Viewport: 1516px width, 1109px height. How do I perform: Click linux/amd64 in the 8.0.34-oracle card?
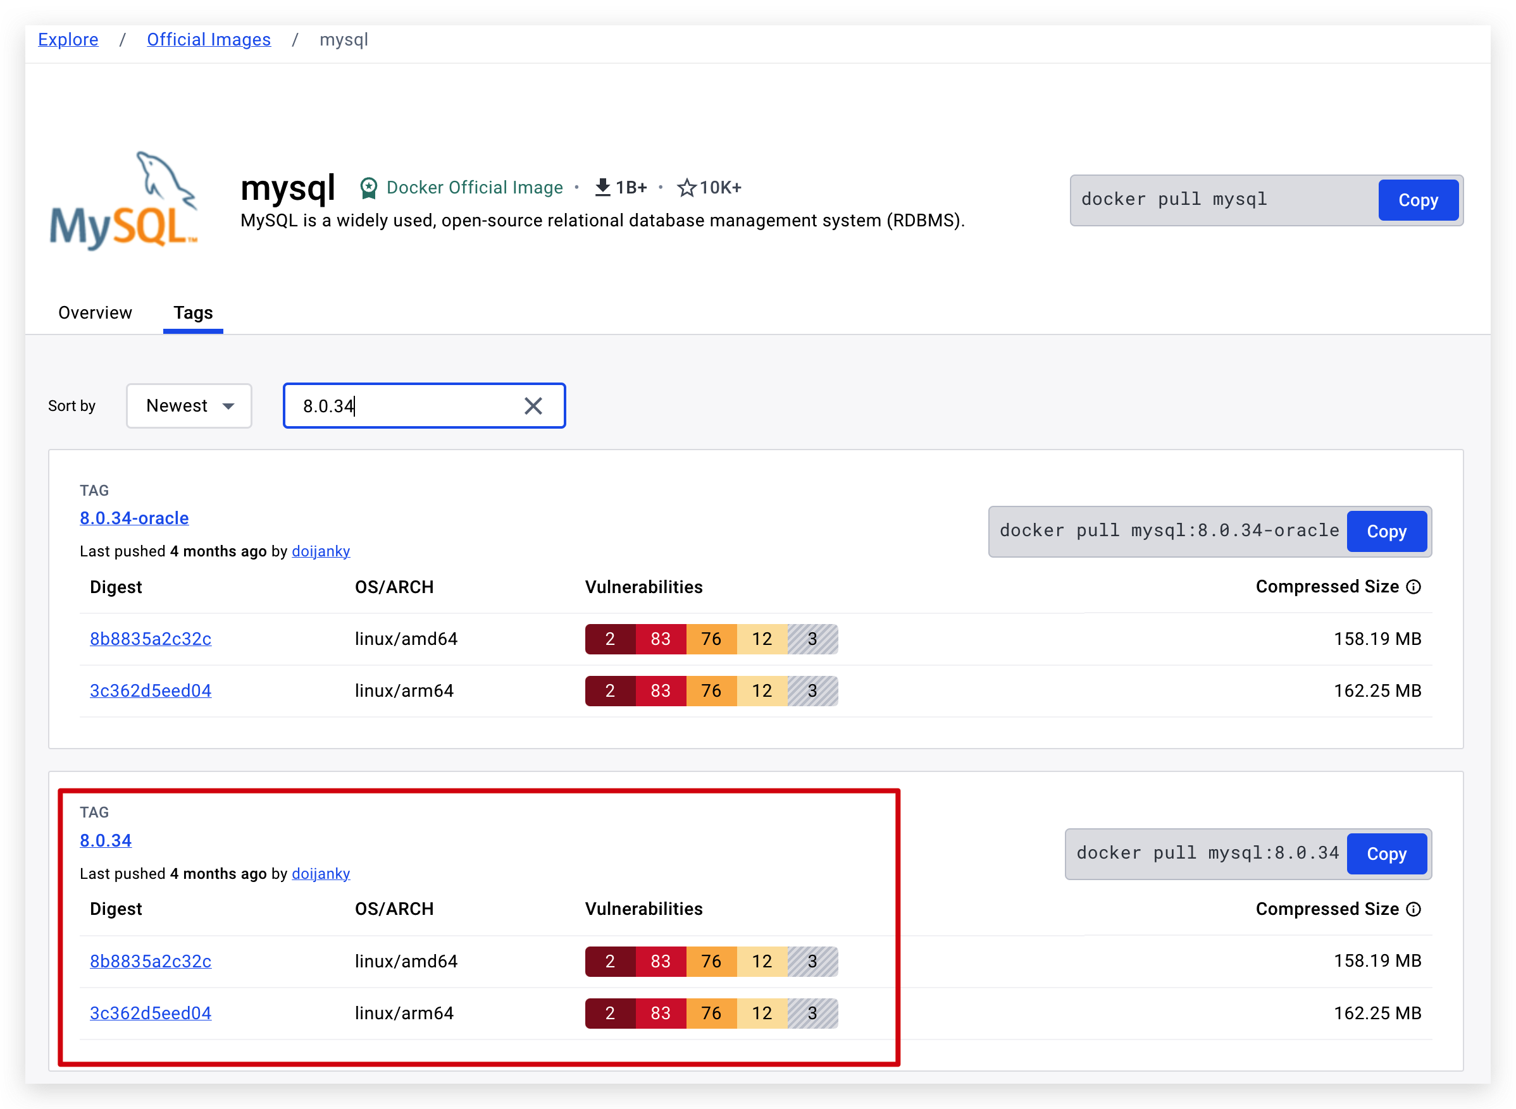[x=406, y=639]
